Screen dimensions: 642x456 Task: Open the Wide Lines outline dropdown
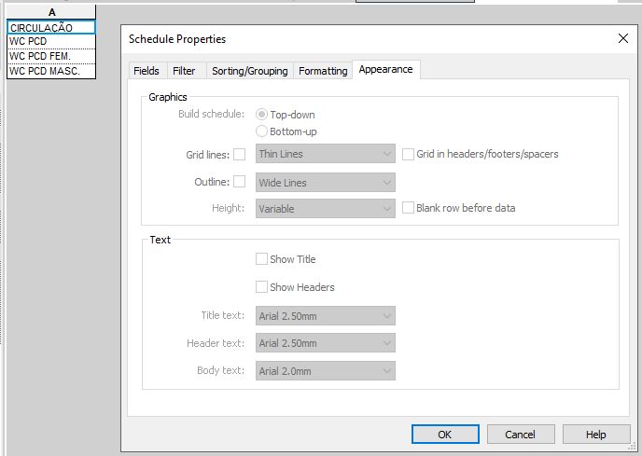click(326, 182)
